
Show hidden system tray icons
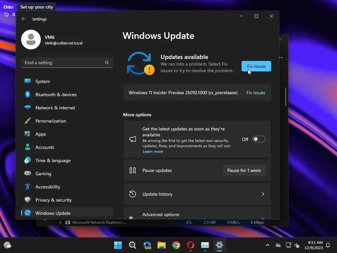coord(268,245)
